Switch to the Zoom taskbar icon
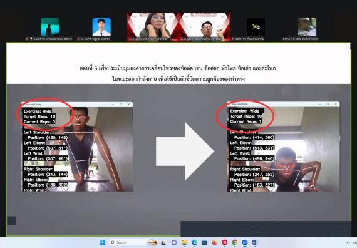 click(x=245, y=243)
